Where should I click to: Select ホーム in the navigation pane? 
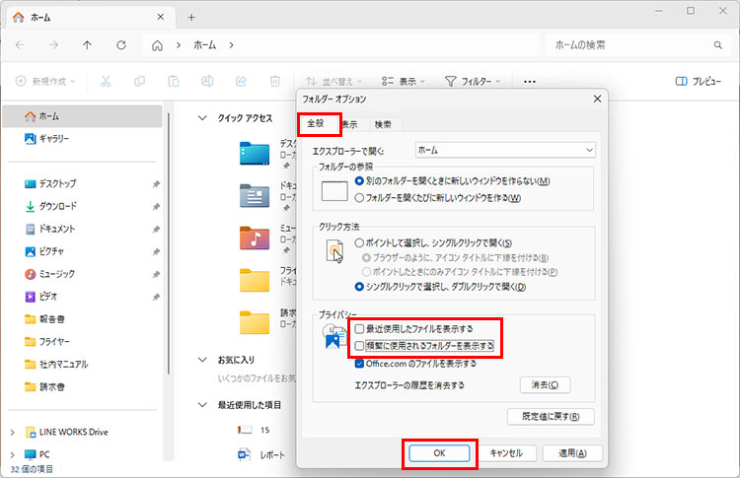click(83, 116)
